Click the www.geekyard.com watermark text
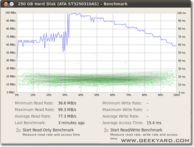194x147 pixels. click(155, 140)
